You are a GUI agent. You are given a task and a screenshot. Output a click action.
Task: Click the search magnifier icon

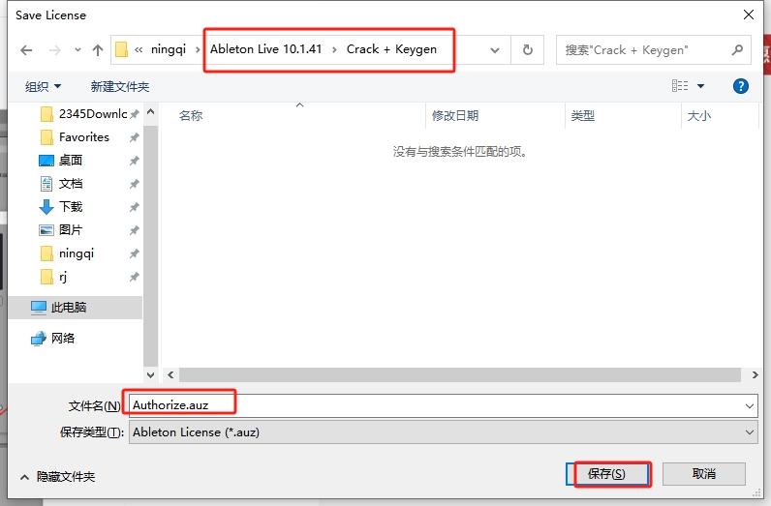coord(737,49)
